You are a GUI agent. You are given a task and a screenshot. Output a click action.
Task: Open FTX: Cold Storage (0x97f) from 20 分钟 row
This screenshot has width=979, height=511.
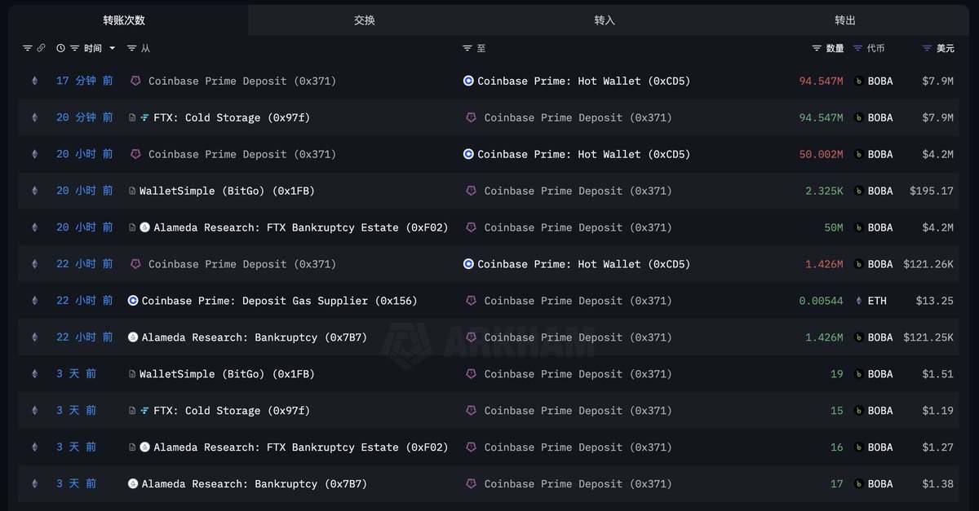tap(232, 117)
